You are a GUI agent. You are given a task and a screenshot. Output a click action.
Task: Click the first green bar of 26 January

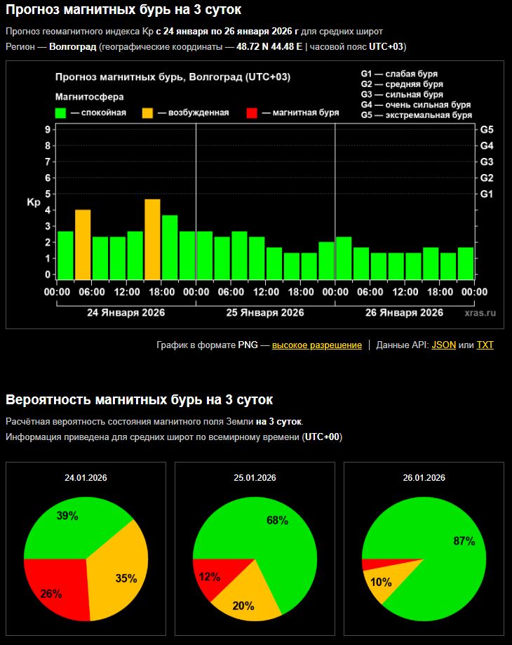pos(344,258)
